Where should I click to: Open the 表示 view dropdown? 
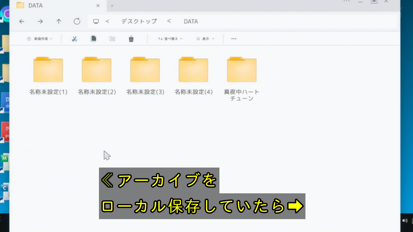(205, 39)
